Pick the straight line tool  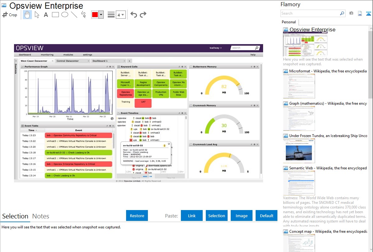pyautogui.click(x=74, y=15)
